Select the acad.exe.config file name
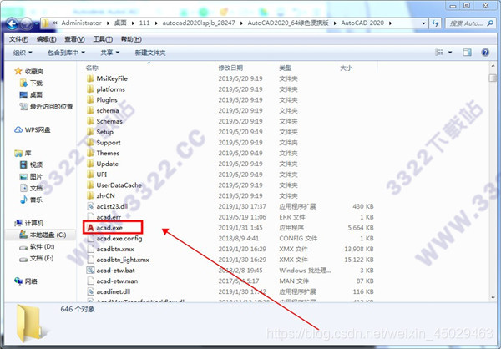The height and width of the screenshot is (349, 501). coord(119,239)
